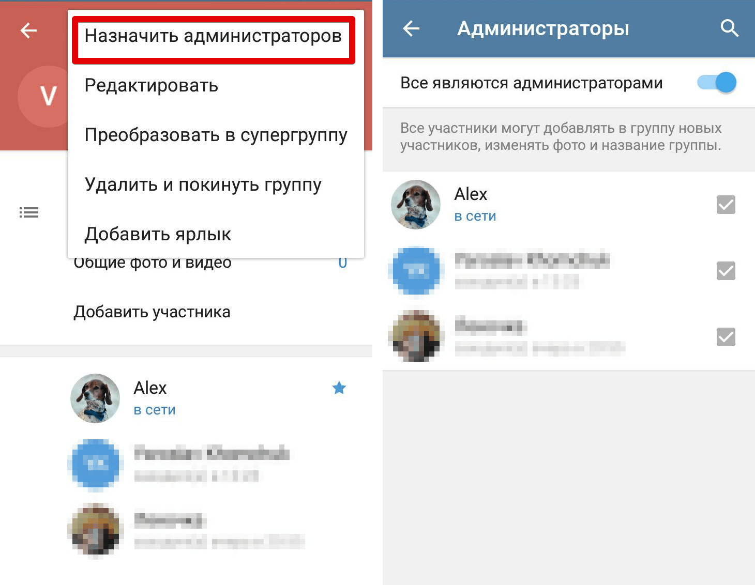Toggle checkbox for third blurred admin
This screenshot has width=755, height=585.
726,337
